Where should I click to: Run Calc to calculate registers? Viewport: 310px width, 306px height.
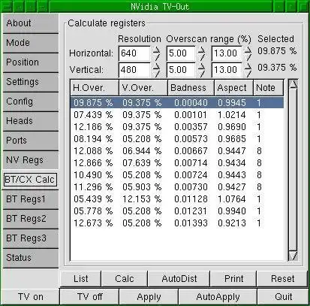point(125,279)
